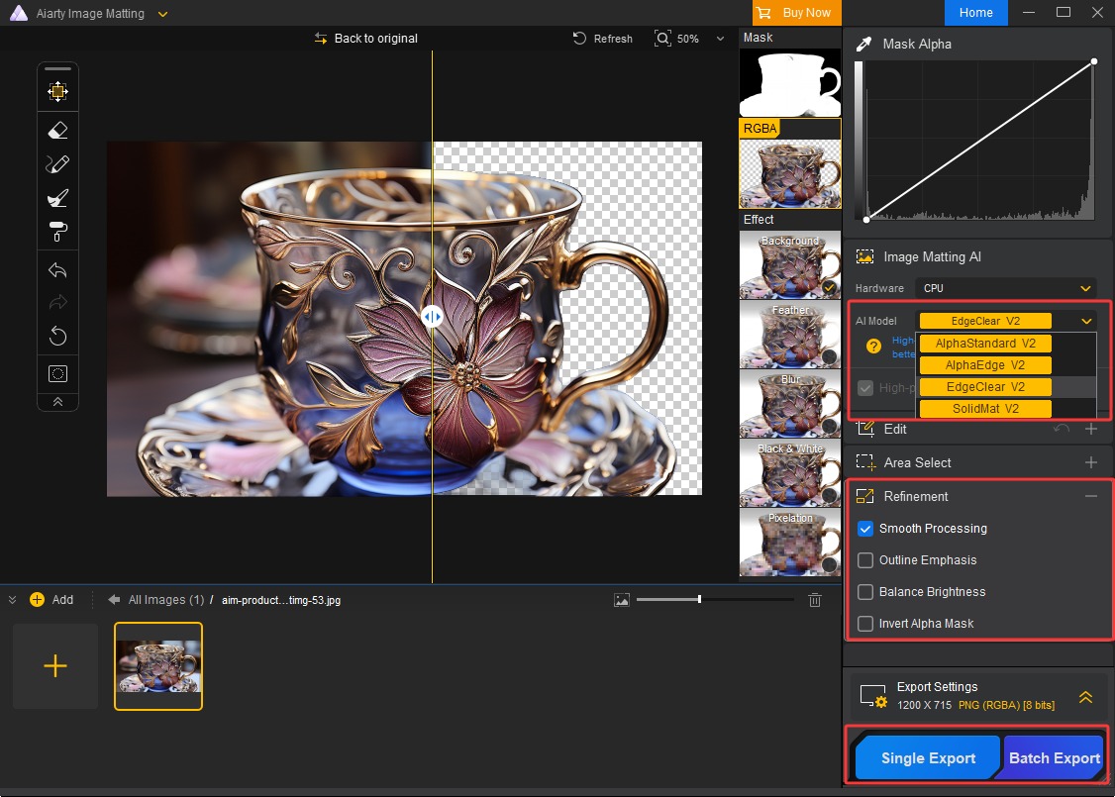This screenshot has height=797, width=1115.
Task: Select the paint roller tool
Action: point(57,232)
